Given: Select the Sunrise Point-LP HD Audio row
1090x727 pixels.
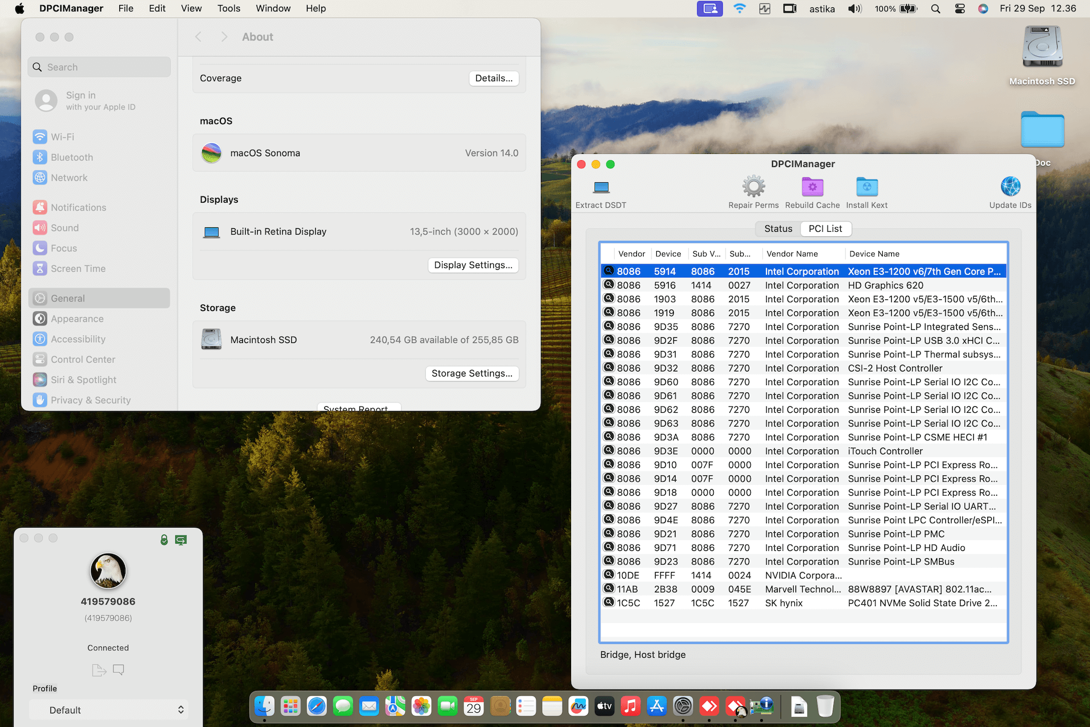Looking at the screenshot, I should pyautogui.click(x=804, y=548).
